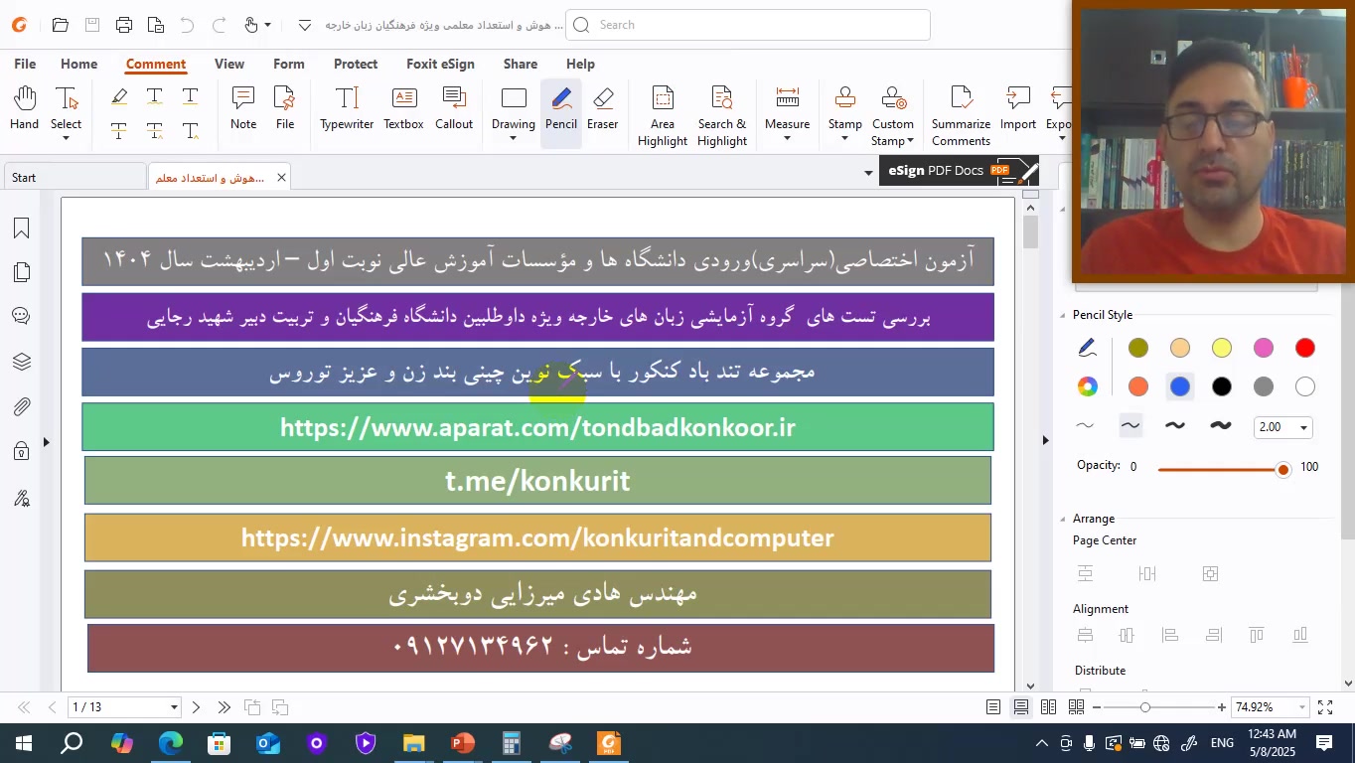Switch to the Home ribbon tab
The image size is (1355, 763).
pyautogui.click(x=78, y=64)
